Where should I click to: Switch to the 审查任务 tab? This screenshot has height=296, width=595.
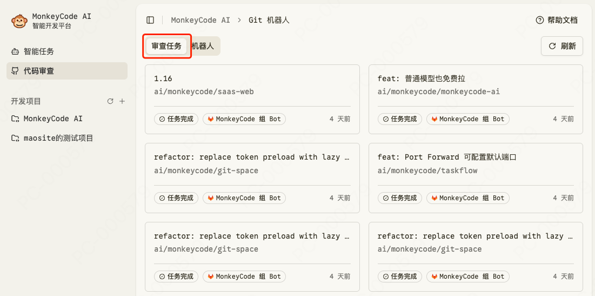pyautogui.click(x=166, y=46)
